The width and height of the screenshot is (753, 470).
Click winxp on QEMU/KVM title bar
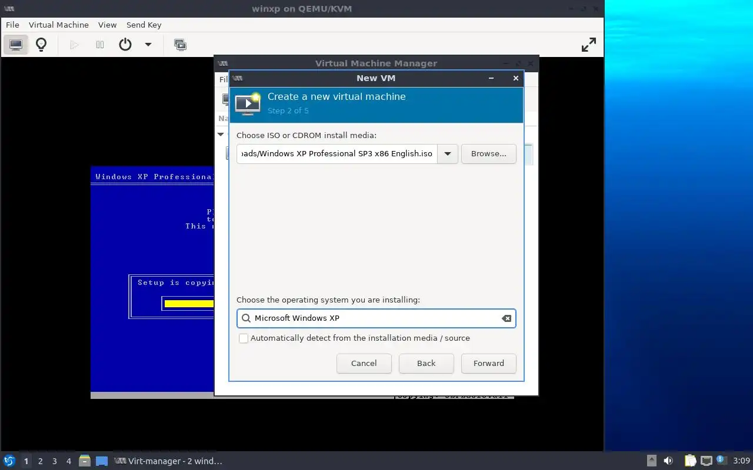pyautogui.click(x=302, y=9)
